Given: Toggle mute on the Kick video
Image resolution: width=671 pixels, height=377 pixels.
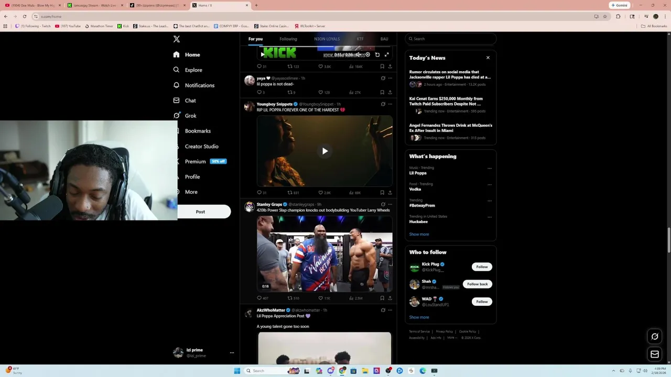Looking at the screenshot, I should coord(359,54).
